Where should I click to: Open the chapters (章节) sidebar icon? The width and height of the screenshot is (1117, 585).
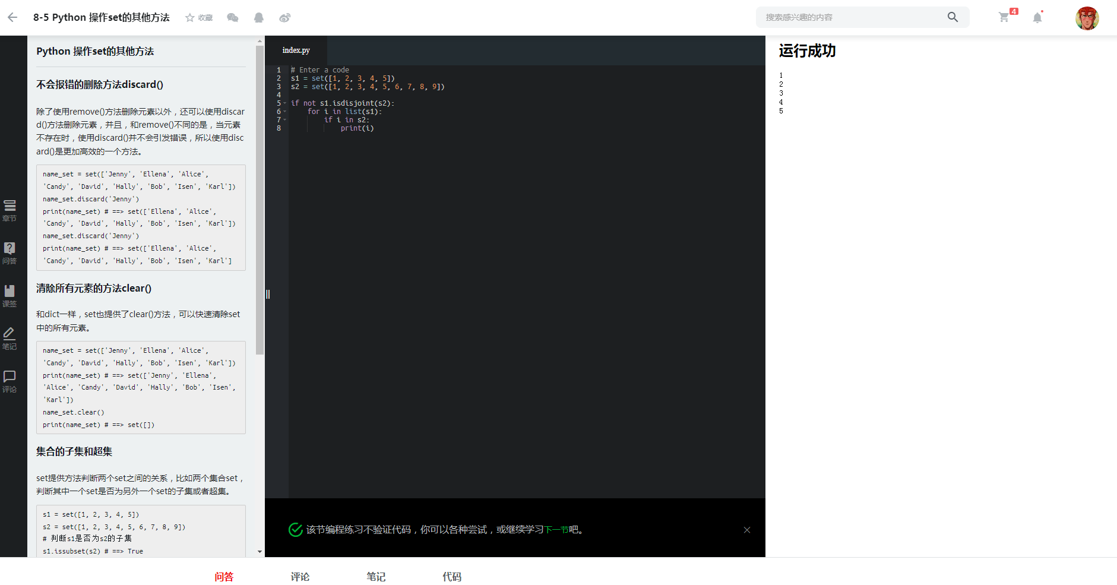tap(10, 211)
